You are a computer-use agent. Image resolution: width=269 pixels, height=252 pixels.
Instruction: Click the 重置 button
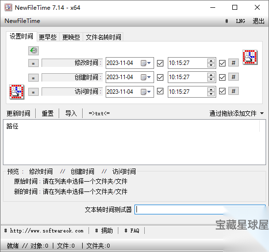pyautogui.click(x=47, y=113)
